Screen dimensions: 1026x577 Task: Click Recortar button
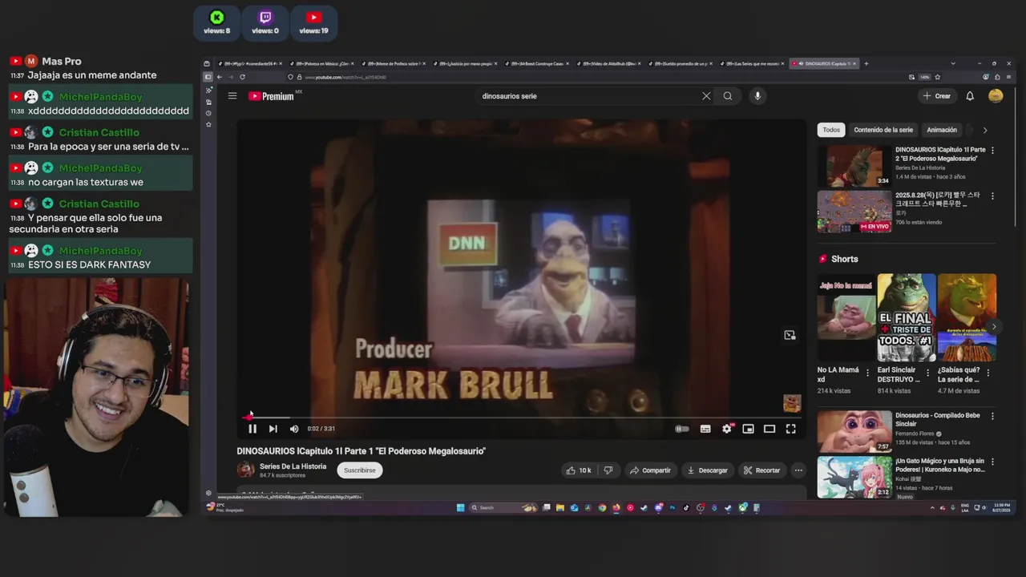pyautogui.click(x=761, y=470)
